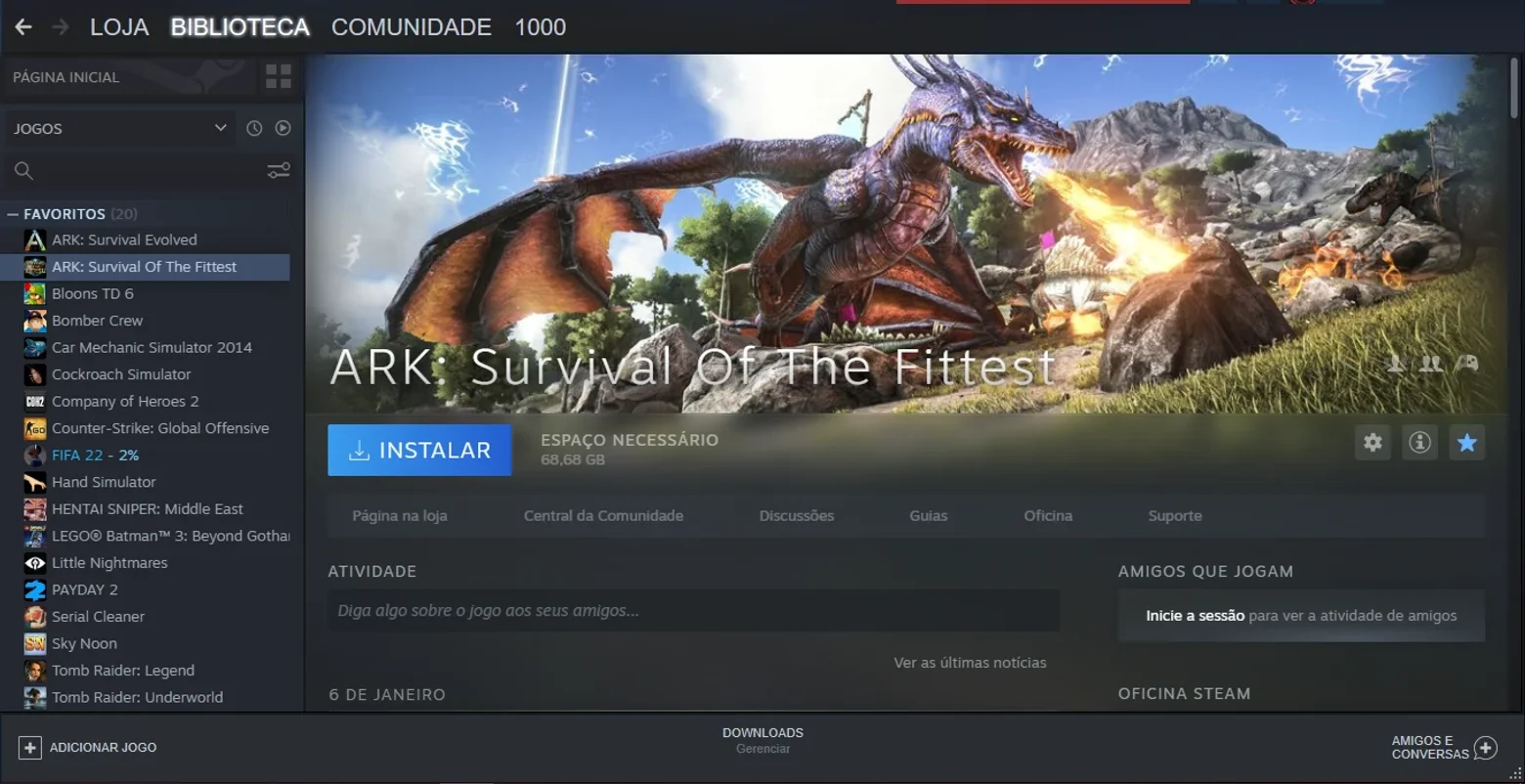Screen dimensions: 1525x784
Task: Click Little Nightmares game icon
Action: (x=35, y=563)
